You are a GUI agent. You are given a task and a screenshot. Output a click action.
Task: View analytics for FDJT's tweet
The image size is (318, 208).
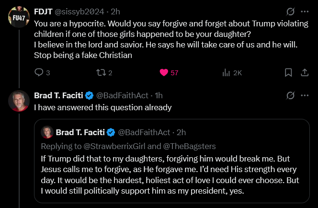tap(226, 73)
